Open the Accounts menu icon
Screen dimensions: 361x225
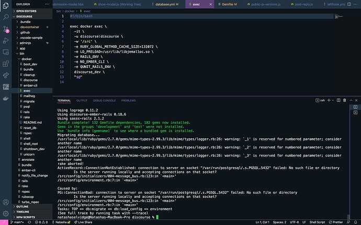tap(6, 202)
